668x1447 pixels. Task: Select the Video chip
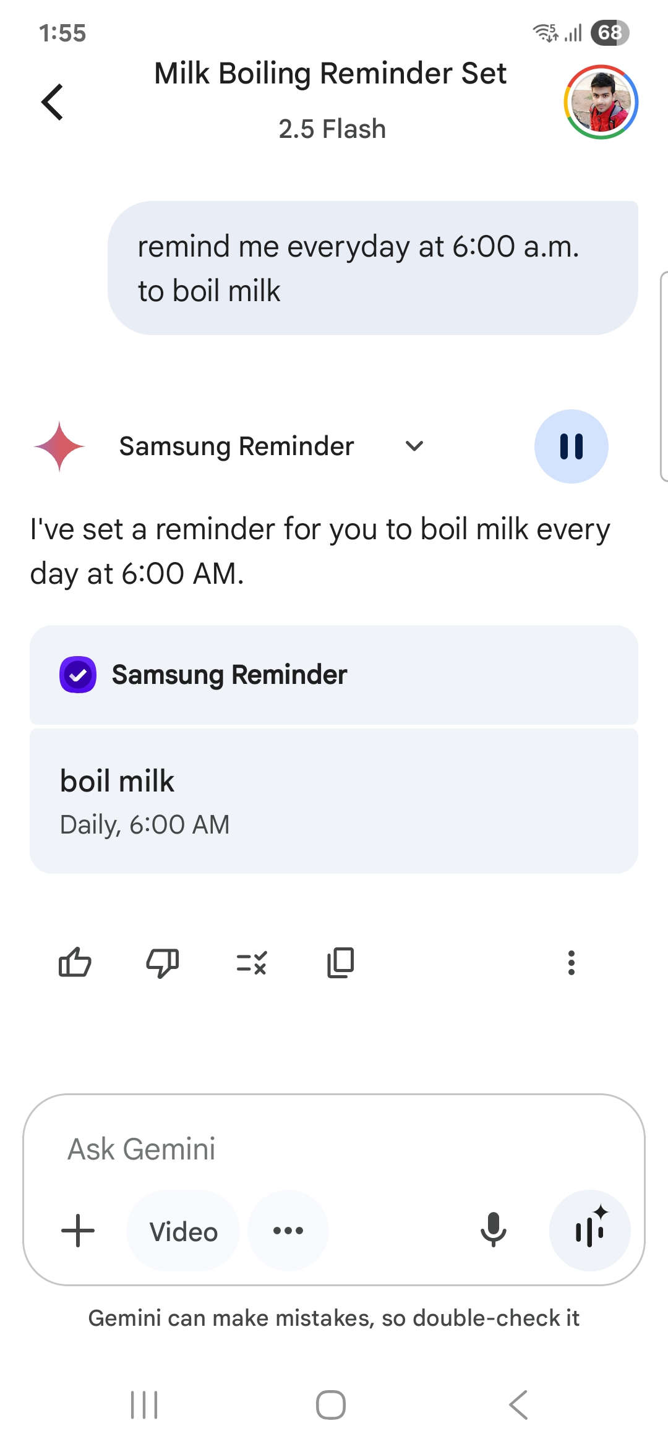(183, 1231)
